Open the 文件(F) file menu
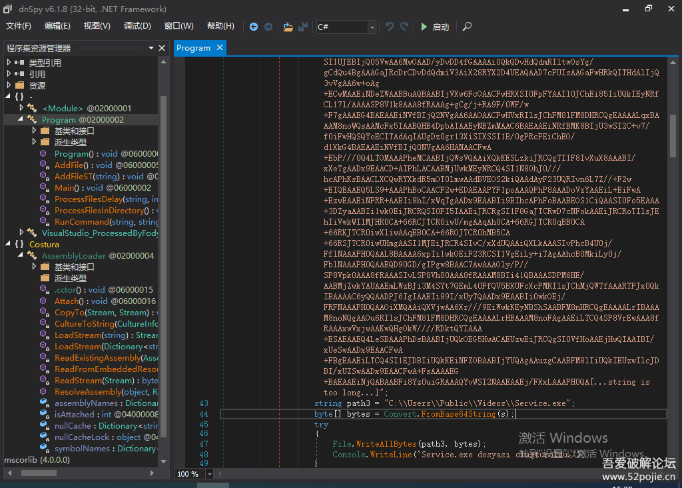The height and width of the screenshot is (488, 682). 19,26
